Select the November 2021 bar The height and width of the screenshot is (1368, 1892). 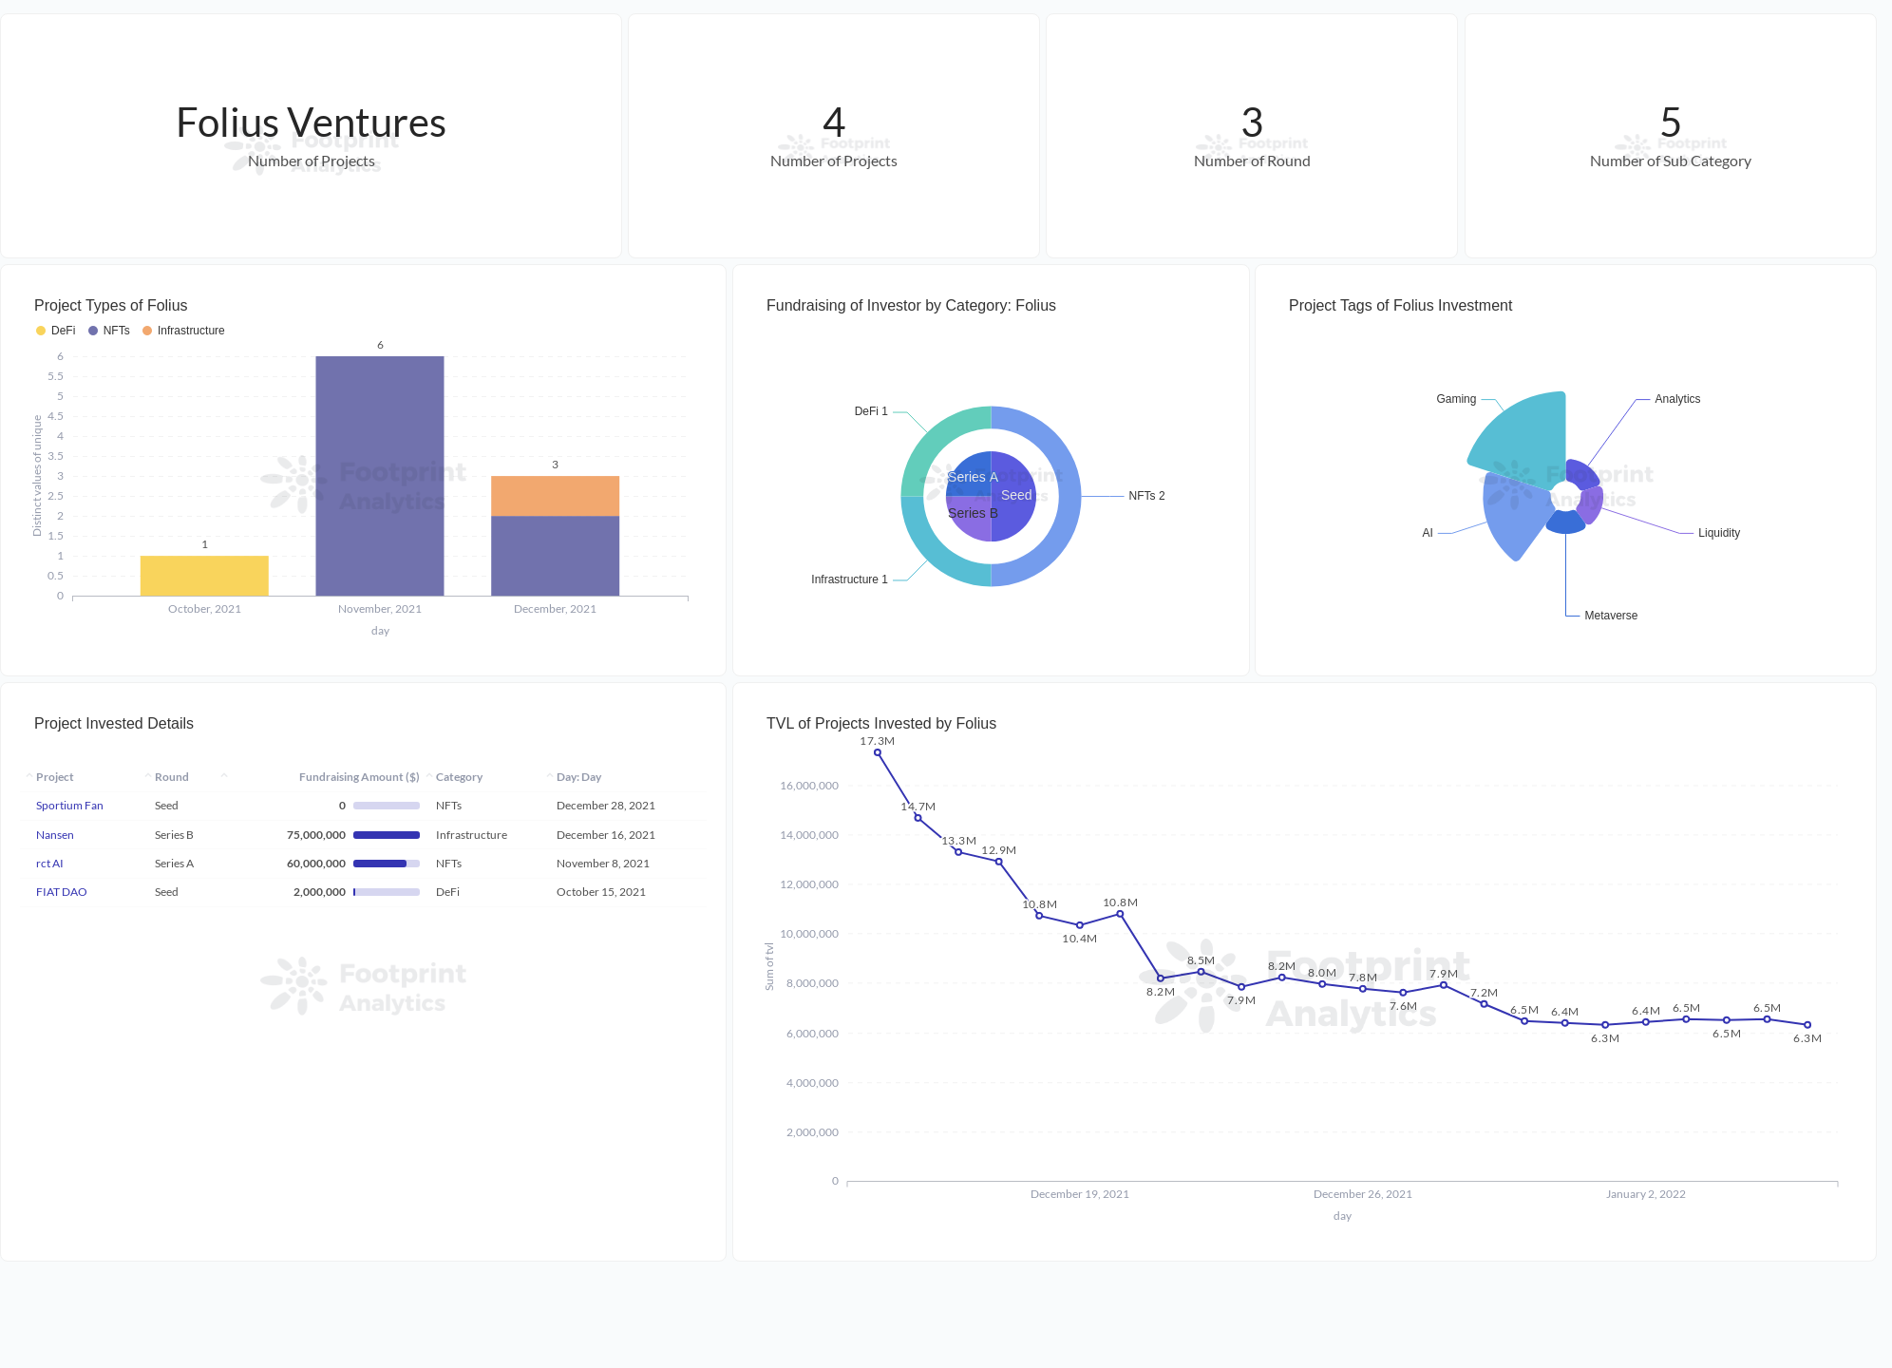[379, 475]
